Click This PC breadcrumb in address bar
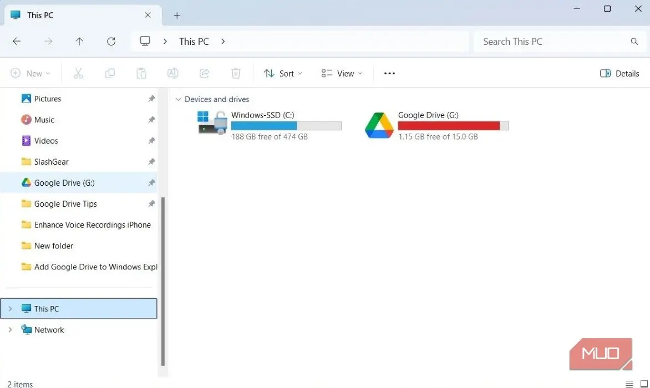Image resolution: width=650 pixels, height=388 pixels. coord(194,42)
